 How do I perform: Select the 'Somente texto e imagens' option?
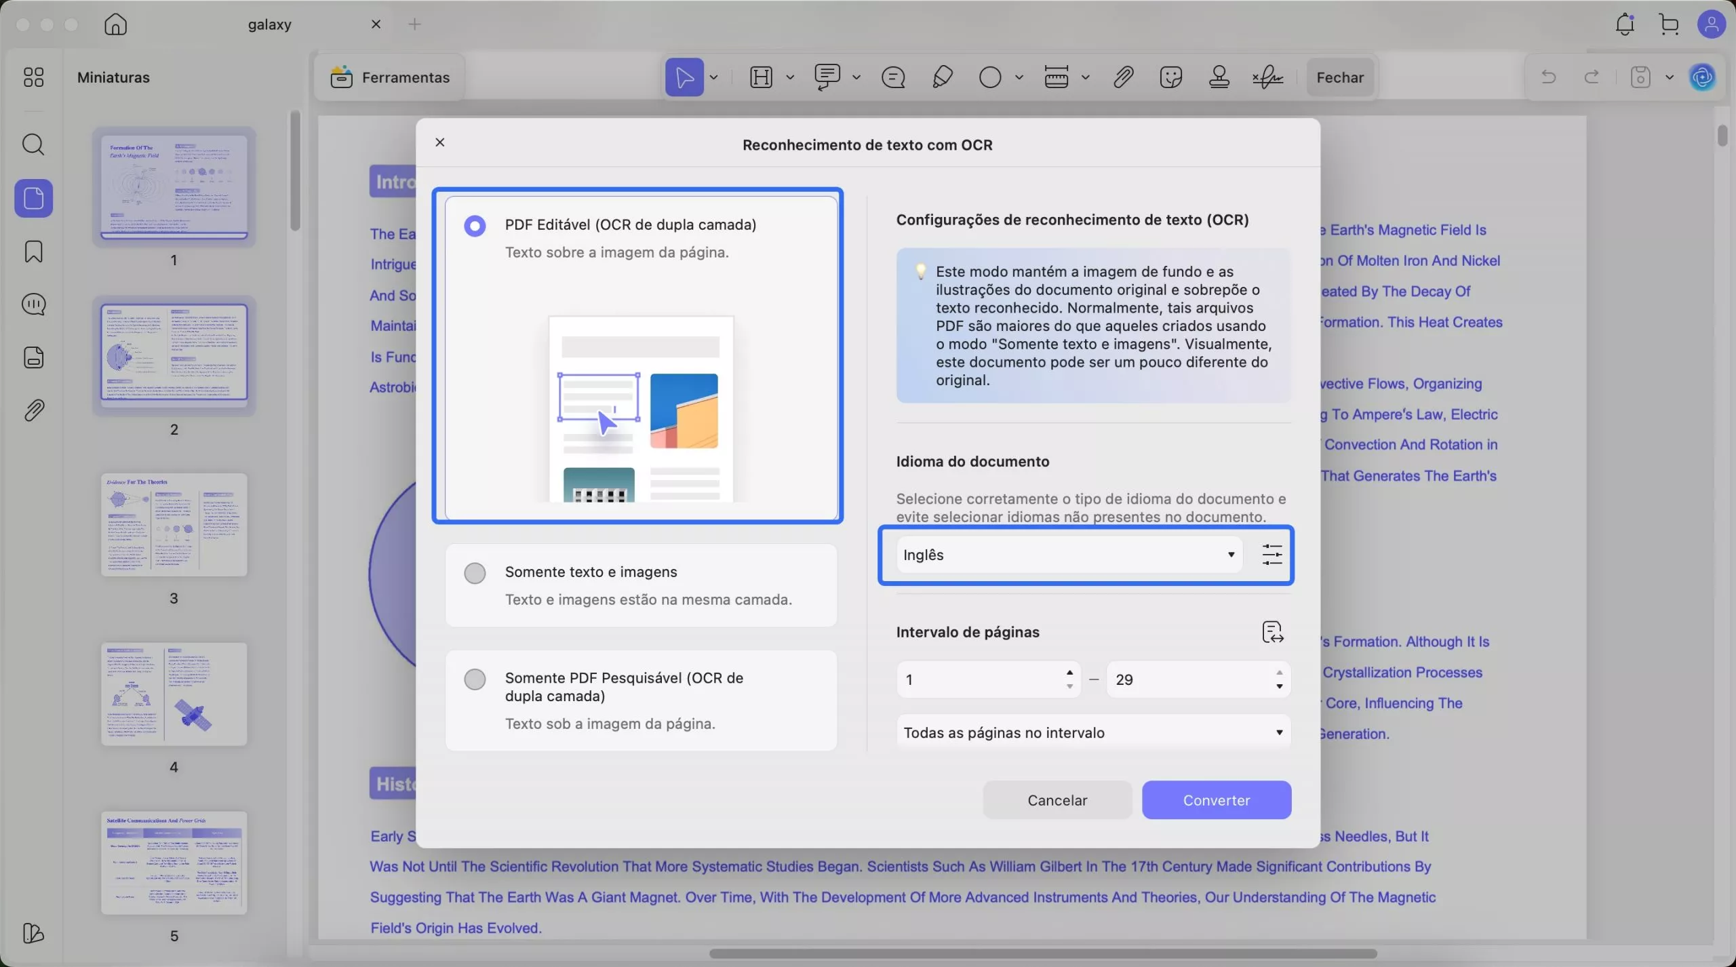pyautogui.click(x=475, y=573)
